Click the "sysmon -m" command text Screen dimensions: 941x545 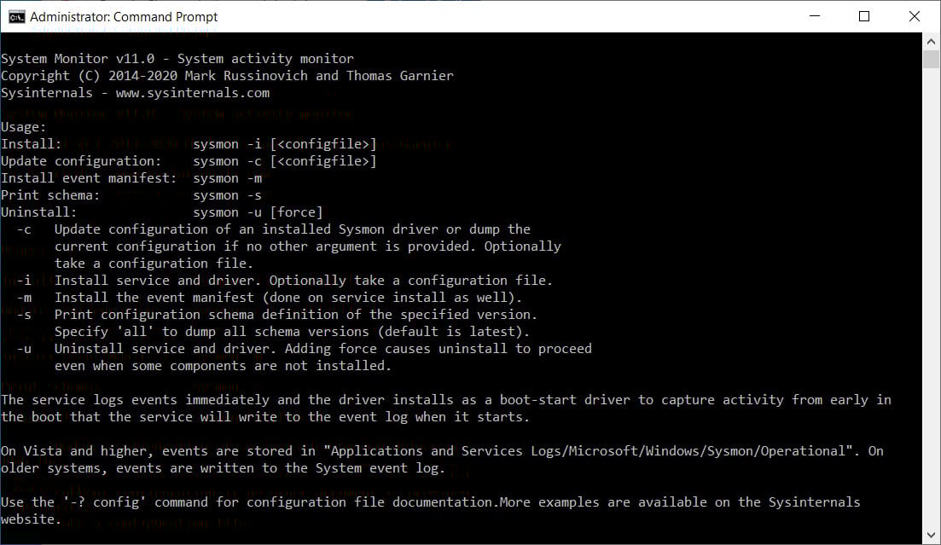(x=228, y=178)
